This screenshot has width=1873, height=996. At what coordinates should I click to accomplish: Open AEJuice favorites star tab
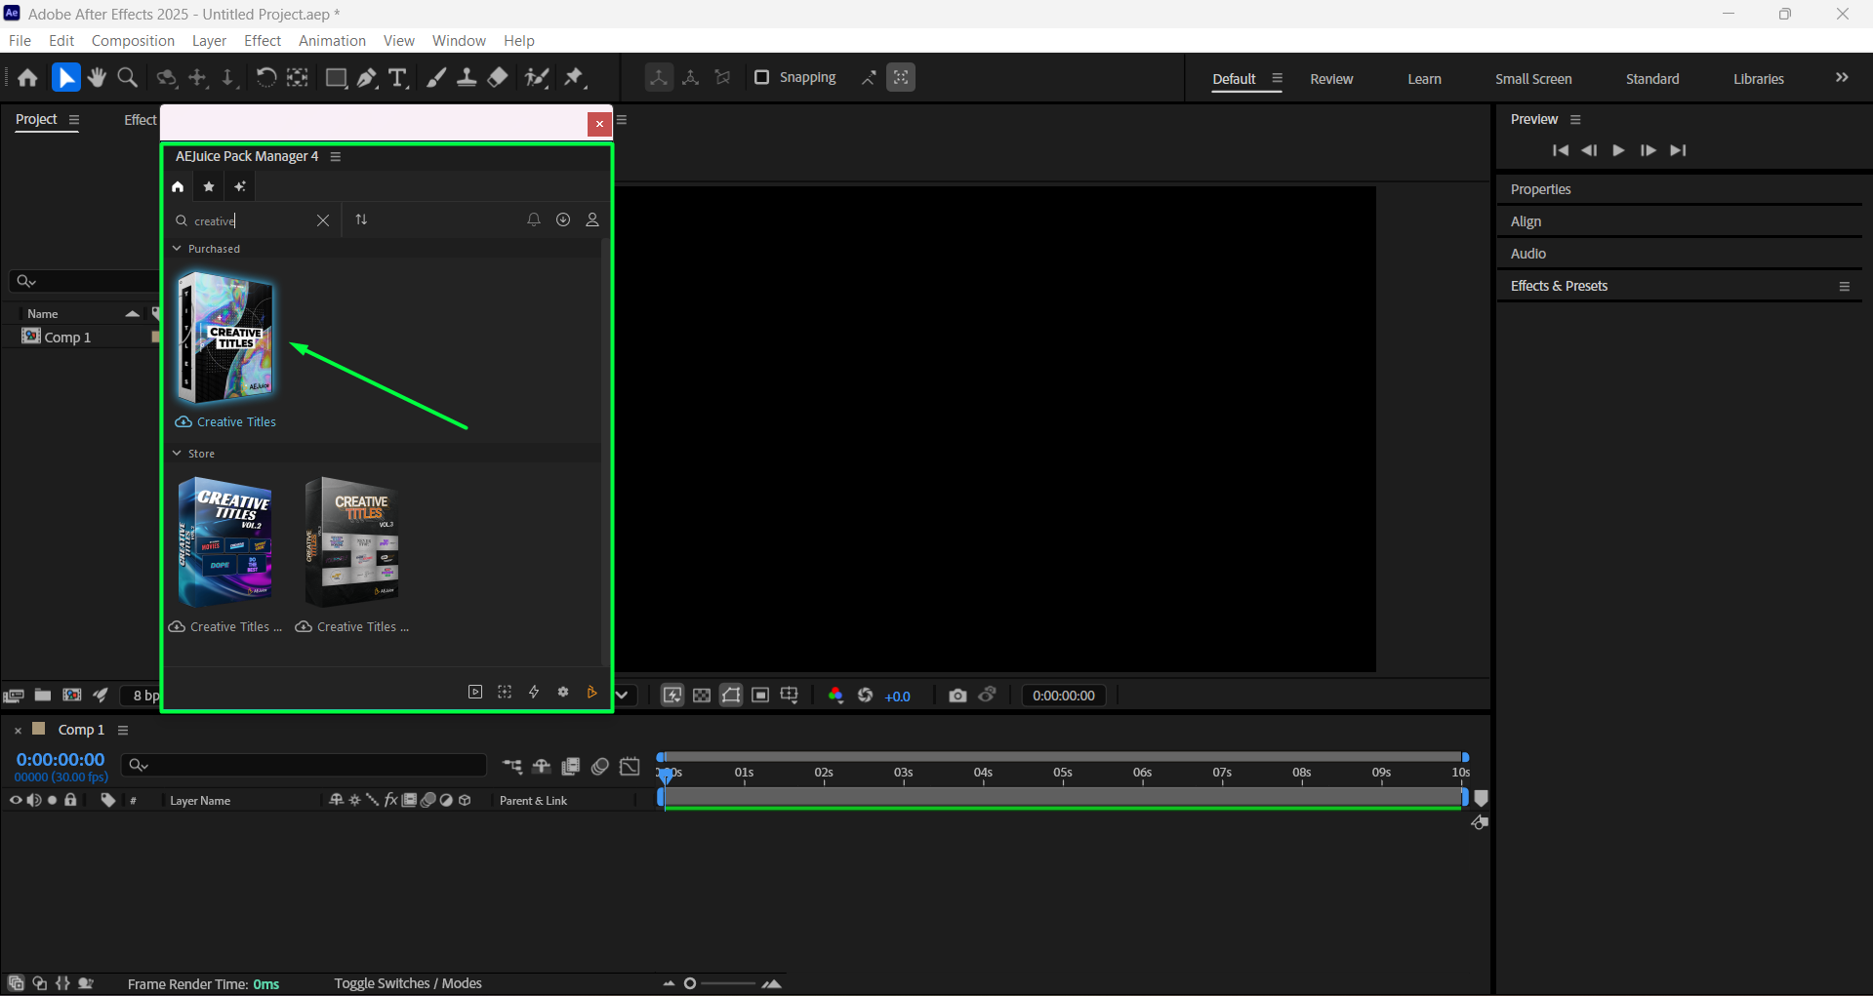click(209, 186)
